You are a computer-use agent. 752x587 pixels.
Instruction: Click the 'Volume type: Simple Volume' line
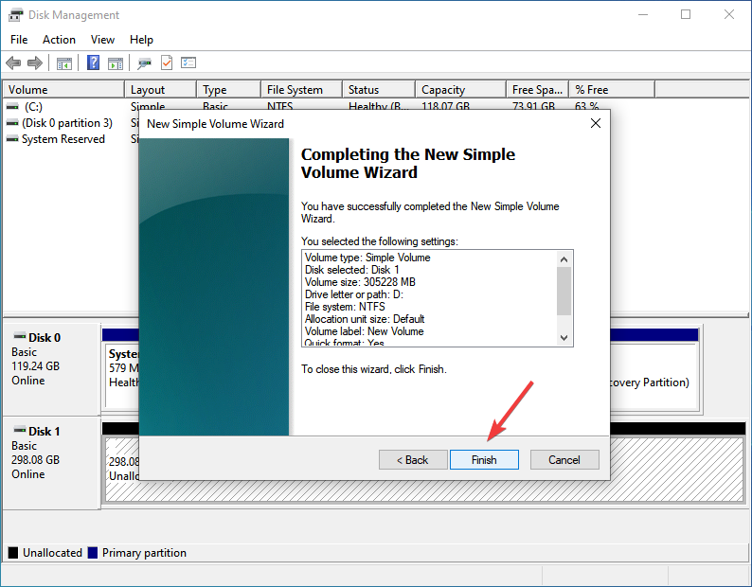click(367, 258)
